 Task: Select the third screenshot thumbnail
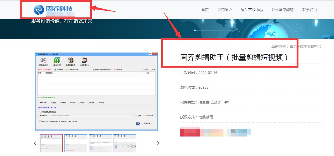coord(100,143)
